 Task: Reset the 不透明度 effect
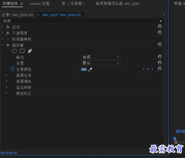160,32
